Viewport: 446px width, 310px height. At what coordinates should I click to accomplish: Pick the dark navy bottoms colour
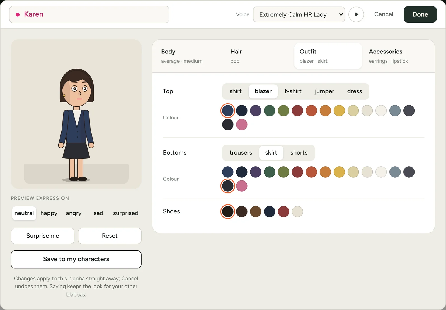pyautogui.click(x=242, y=172)
